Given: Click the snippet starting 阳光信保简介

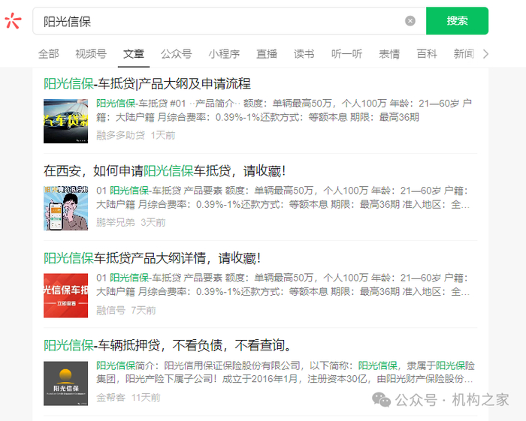Looking at the screenshot, I should tap(286, 372).
